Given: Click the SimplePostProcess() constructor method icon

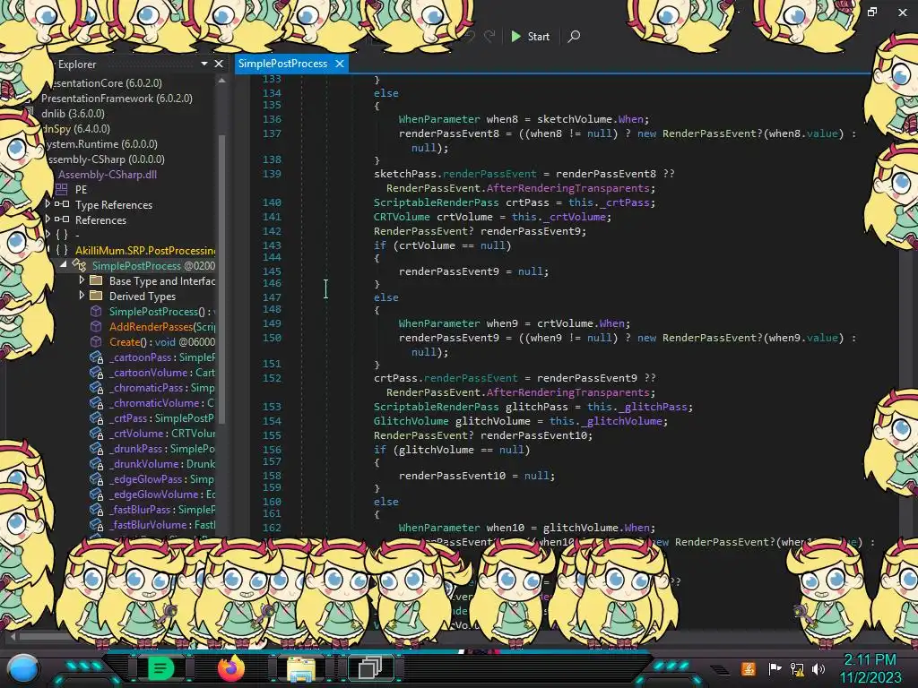Looking at the screenshot, I should [x=96, y=311].
